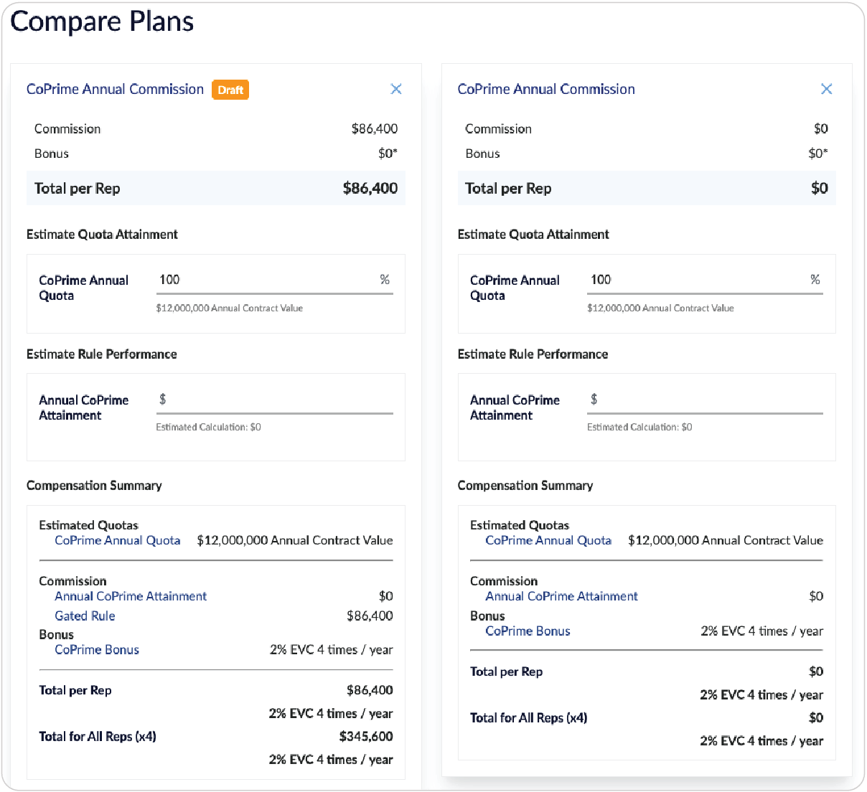Click the Compare Plans heading
This screenshot has width=867, height=792.
[x=102, y=22]
